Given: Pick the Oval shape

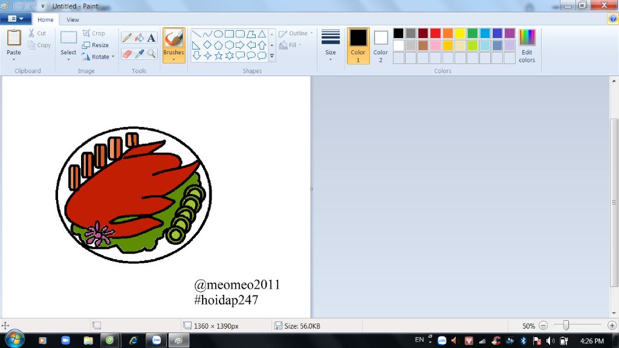Looking at the screenshot, I should [x=218, y=34].
